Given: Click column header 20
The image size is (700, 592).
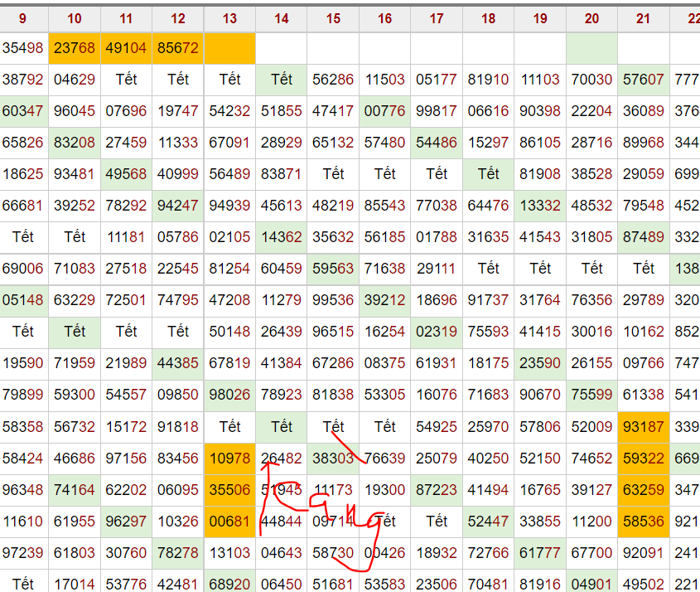Looking at the screenshot, I should [591, 18].
